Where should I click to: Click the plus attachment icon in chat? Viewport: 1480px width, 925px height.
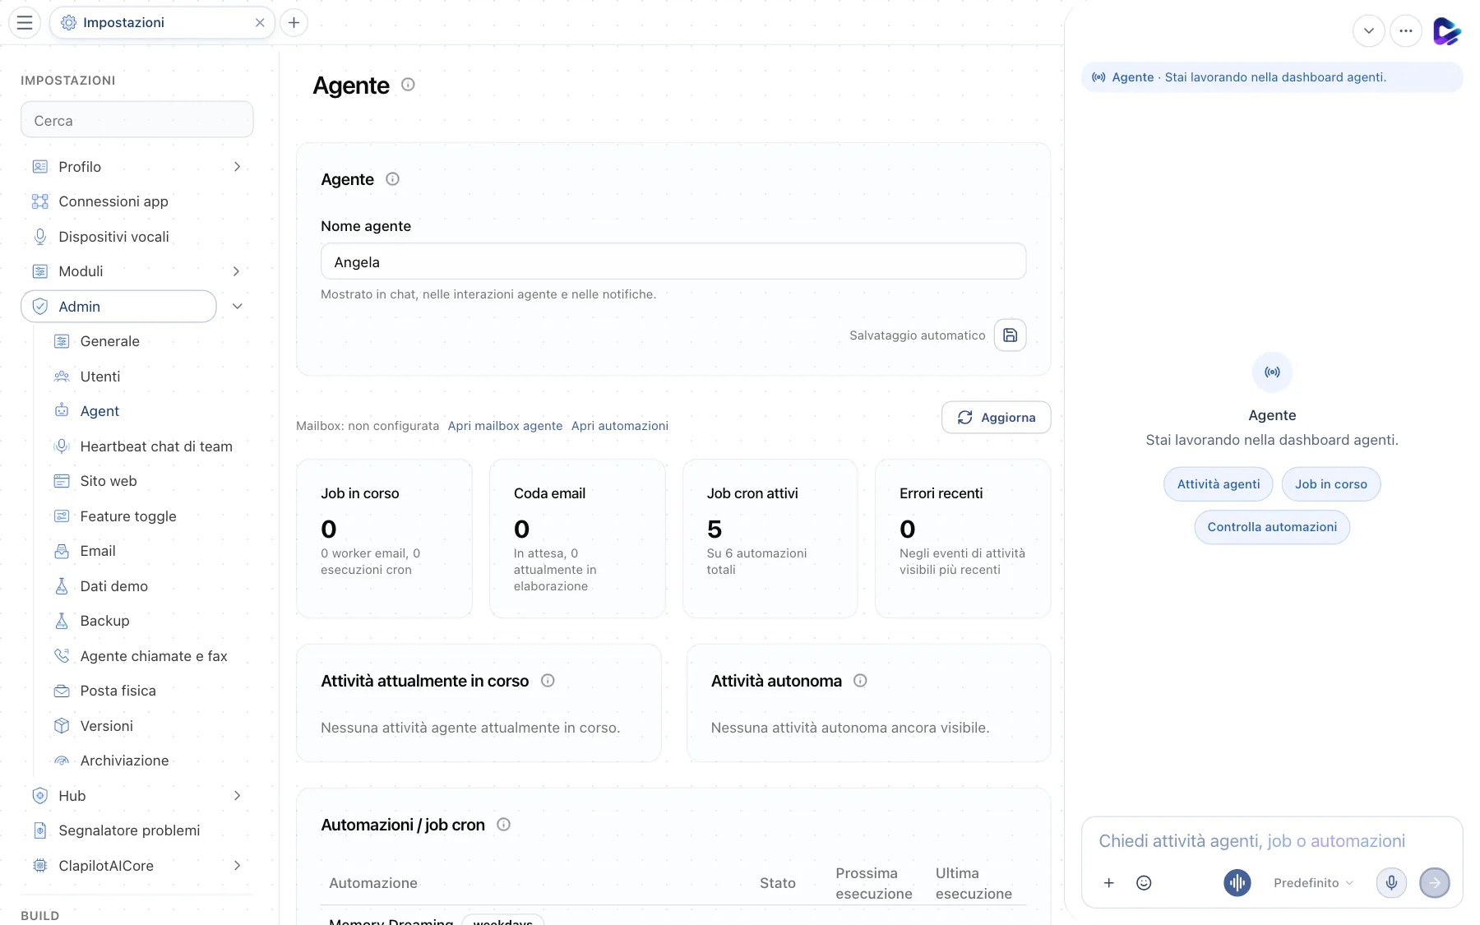[x=1108, y=883]
